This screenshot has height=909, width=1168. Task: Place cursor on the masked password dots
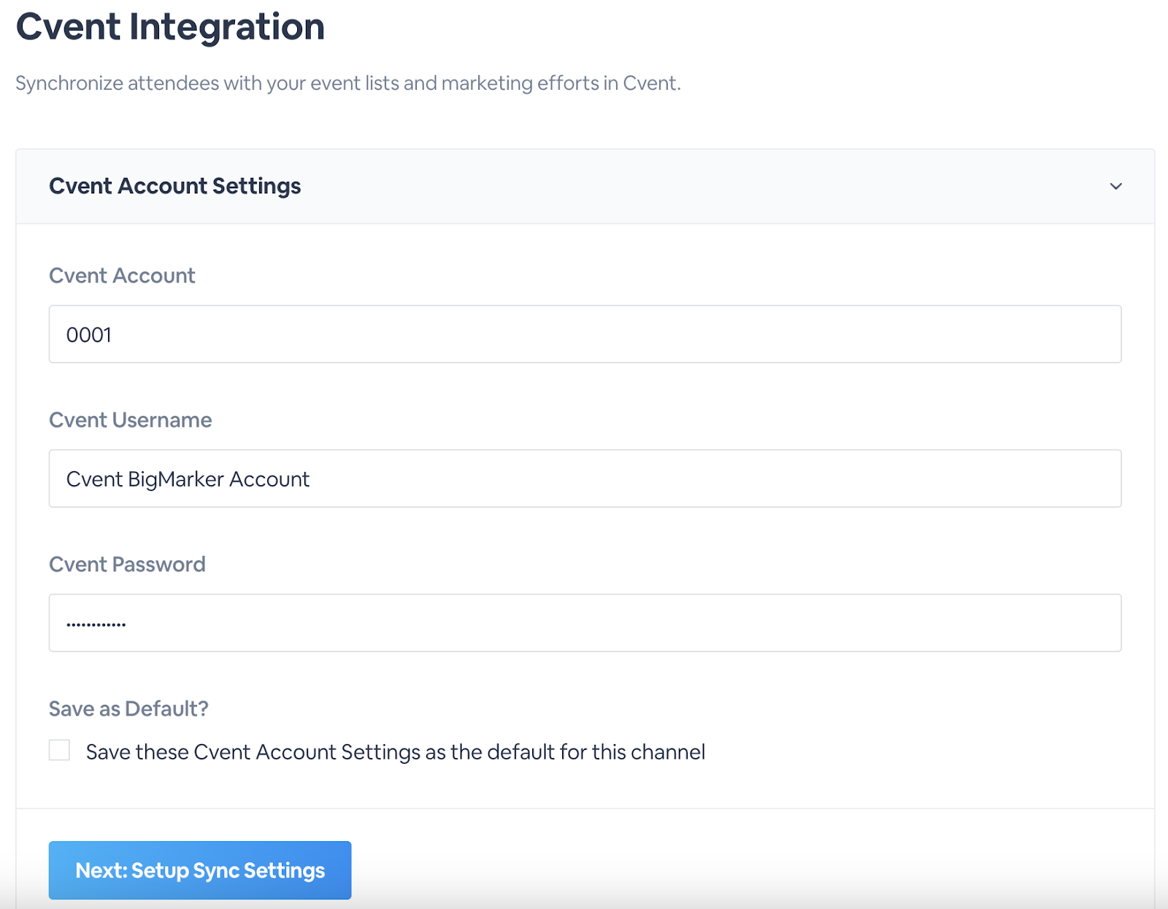(96, 624)
